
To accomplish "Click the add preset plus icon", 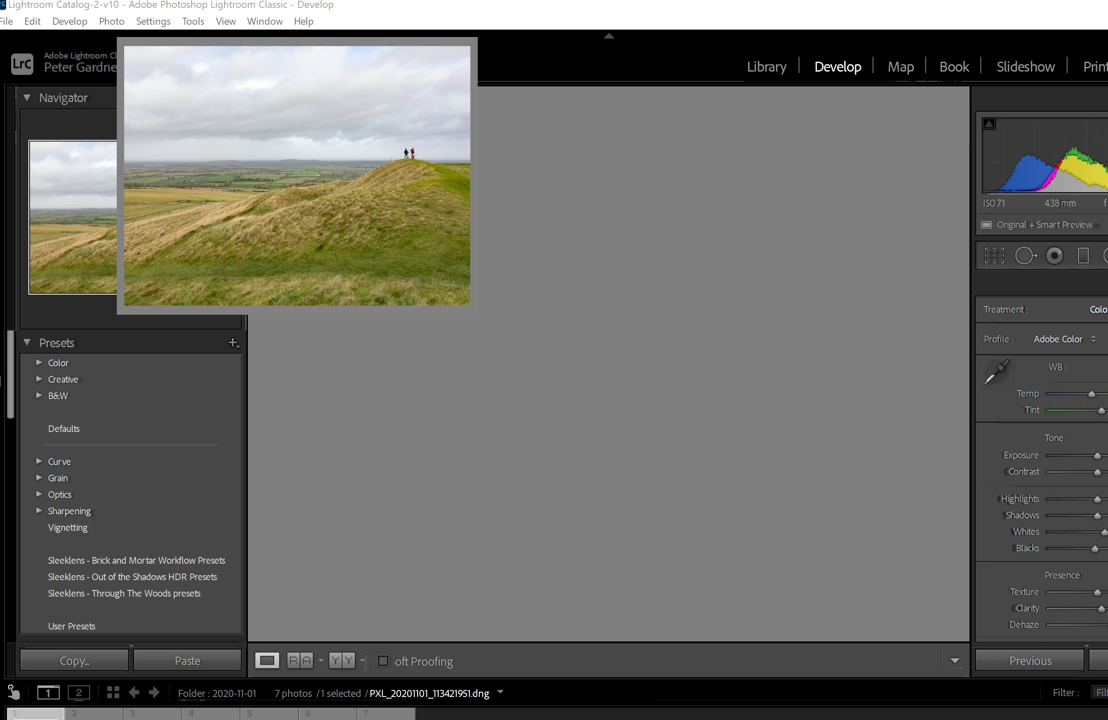I will tap(233, 343).
